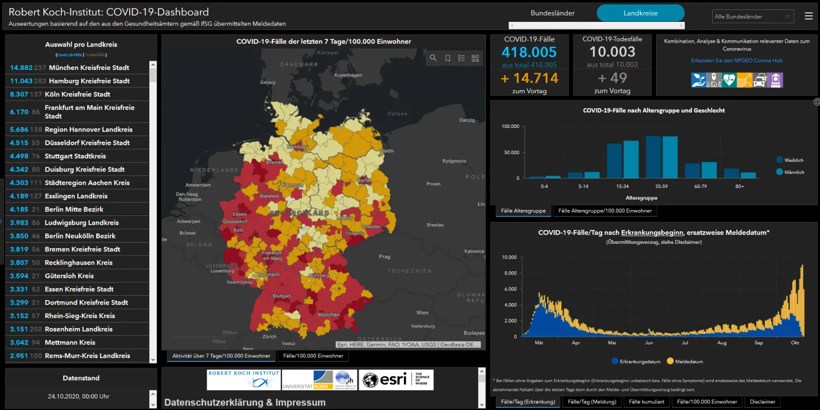The height and width of the screenshot is (410, 820).
Task: Click the purple bell notification icon
Action: click(775, 80)
